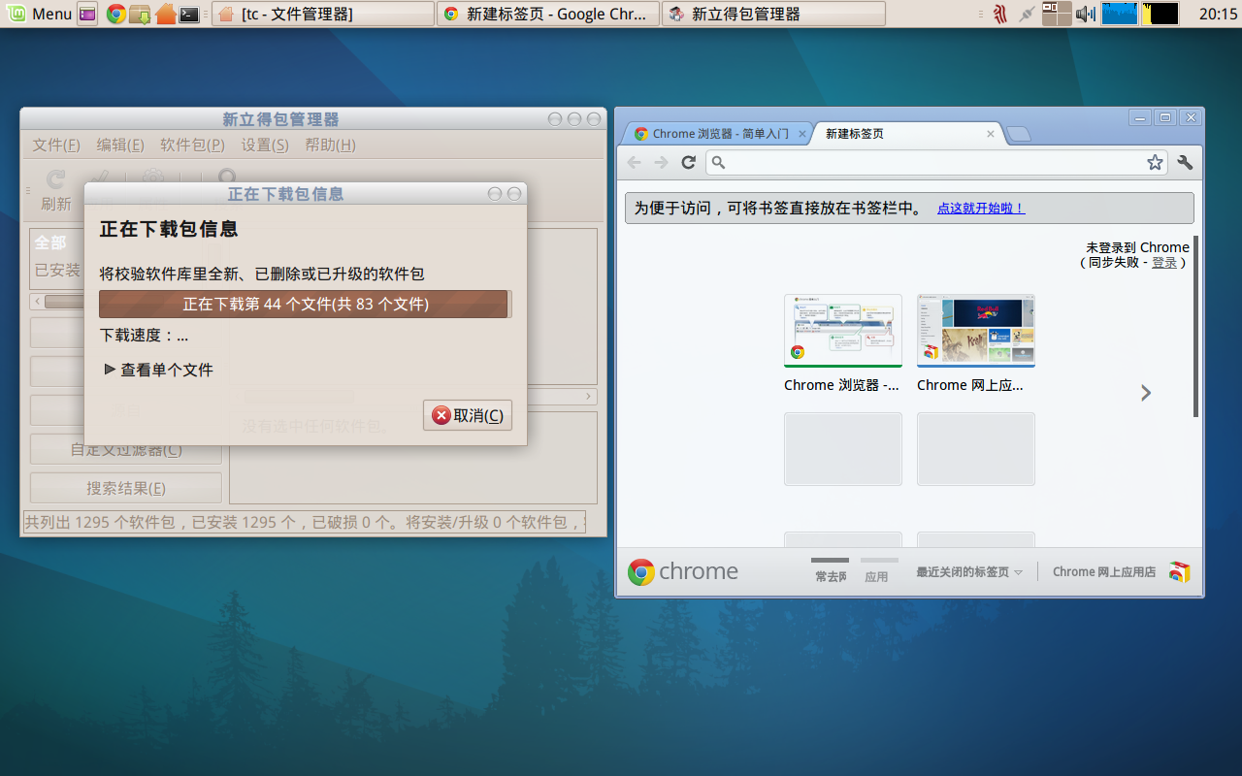Open Chrome's wrench settings menu

pos(1185,162)
